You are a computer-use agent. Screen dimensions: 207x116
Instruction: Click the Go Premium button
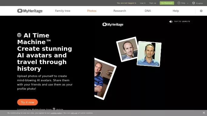click(x=167, y=3)
